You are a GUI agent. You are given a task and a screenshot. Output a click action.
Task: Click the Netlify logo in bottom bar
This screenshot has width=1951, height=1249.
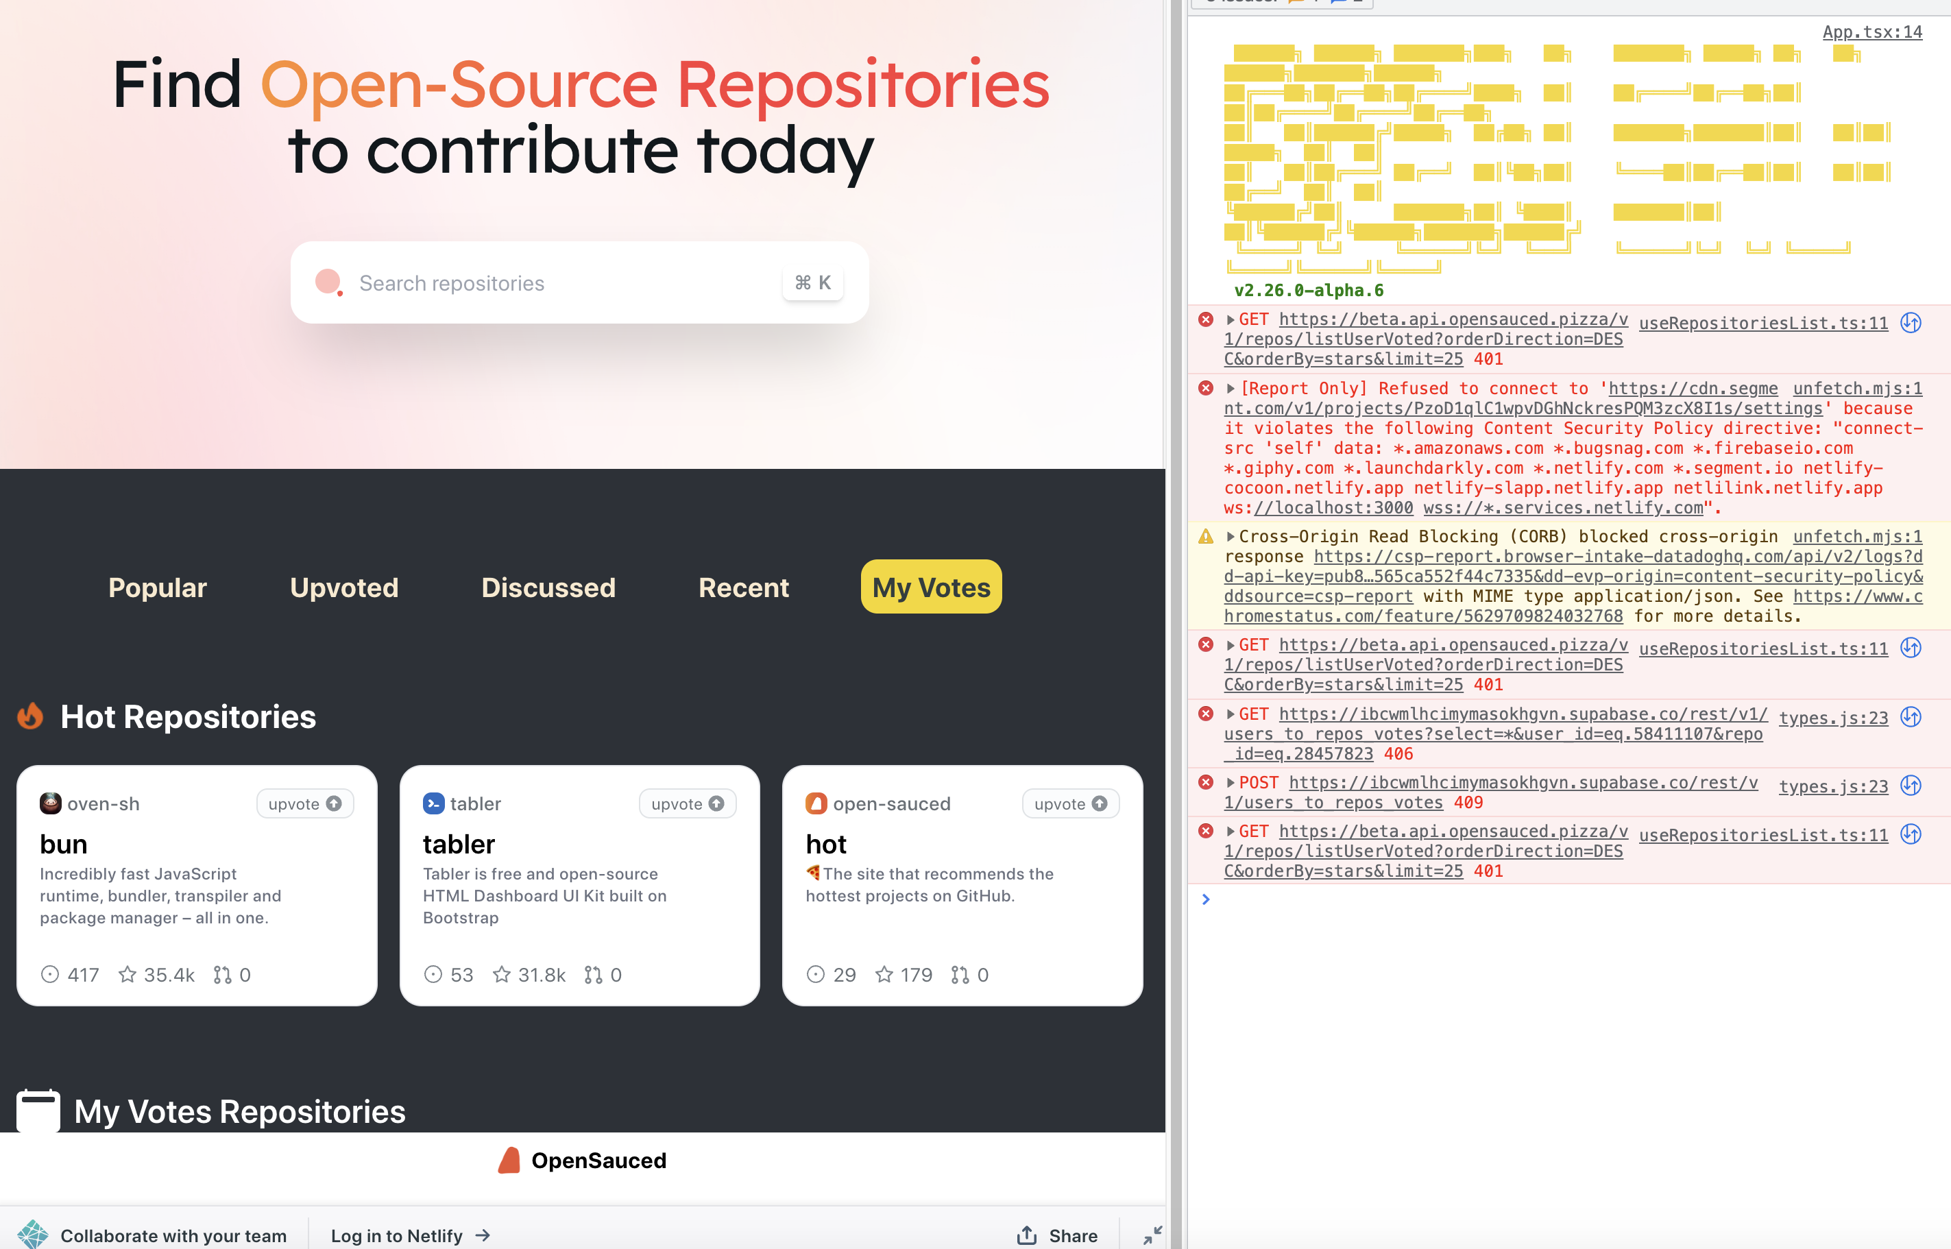33,1235
